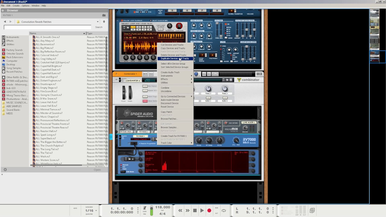Expand Go to Connected Devices submenu
Image resolution: width=386 pixels, height=217 pixels.
[x=176, y=96]
